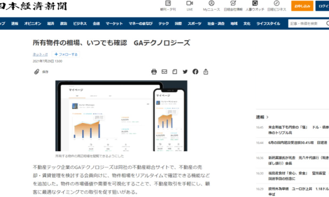
Task: Toggle the フォローする follow button
Action: pyautogui.click(x=66, y=54)
